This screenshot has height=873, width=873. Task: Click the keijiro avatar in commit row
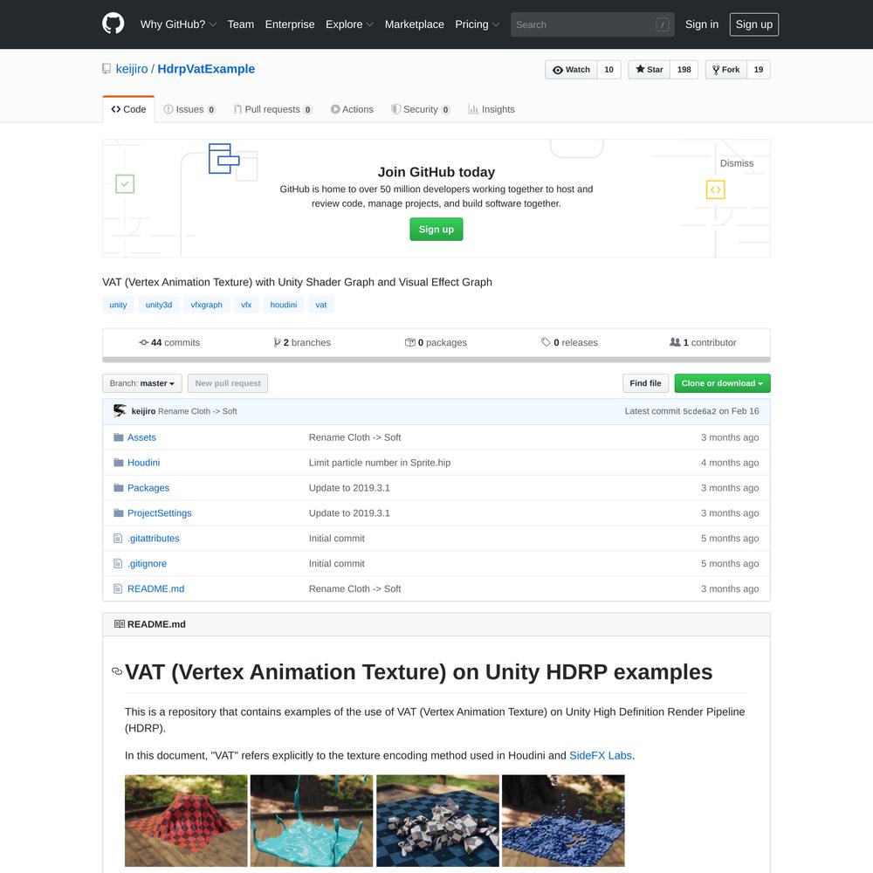(x=120, y=411)
